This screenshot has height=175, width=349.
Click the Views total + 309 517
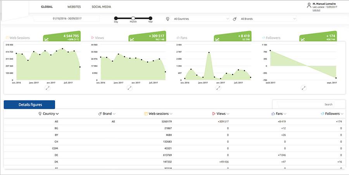coord(157,36)
